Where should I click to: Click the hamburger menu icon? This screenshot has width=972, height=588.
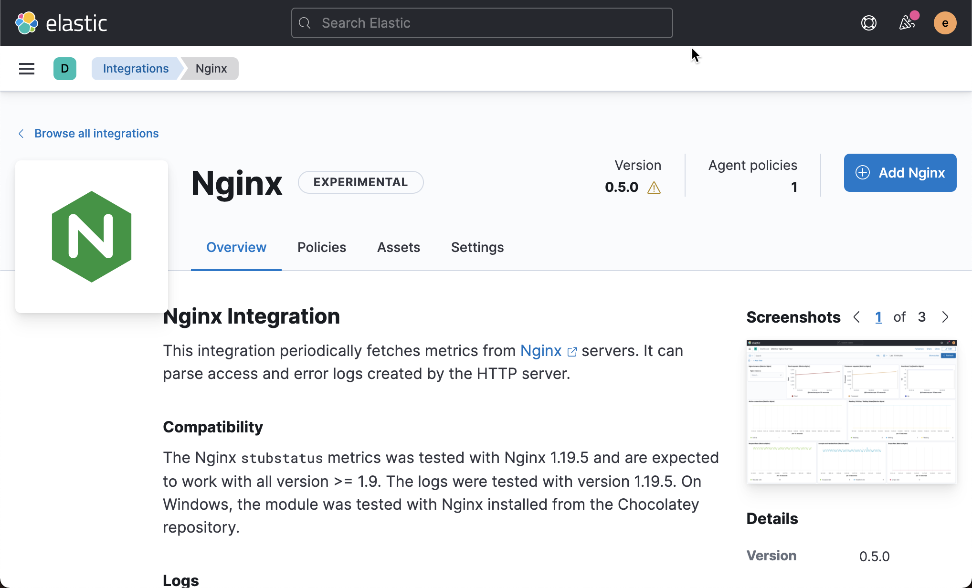tap(26, 69)
